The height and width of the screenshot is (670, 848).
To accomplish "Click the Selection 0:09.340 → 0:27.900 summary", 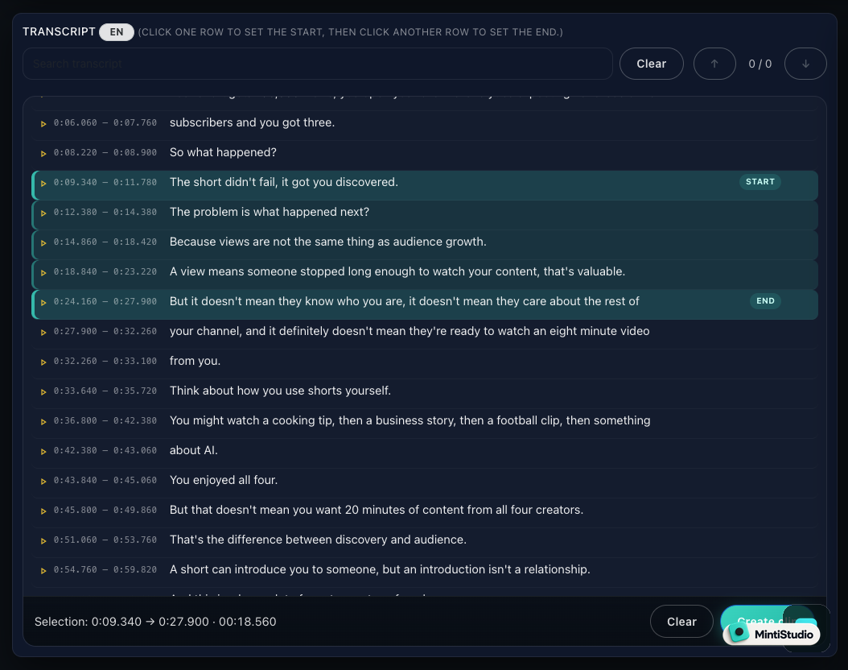I will (x=155, y=622).
